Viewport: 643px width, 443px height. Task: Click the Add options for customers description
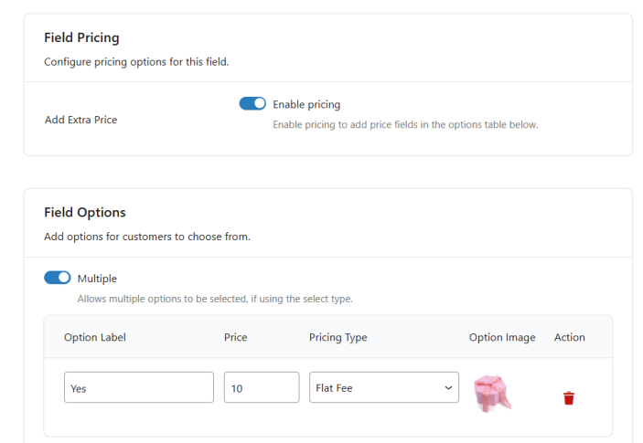tap(146, 237)
